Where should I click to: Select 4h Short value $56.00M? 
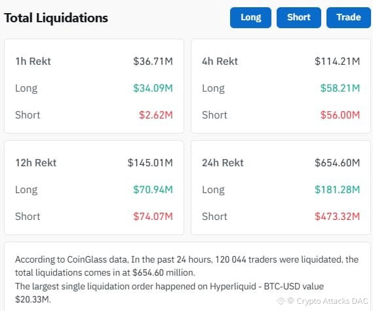(x=340, y=115)
